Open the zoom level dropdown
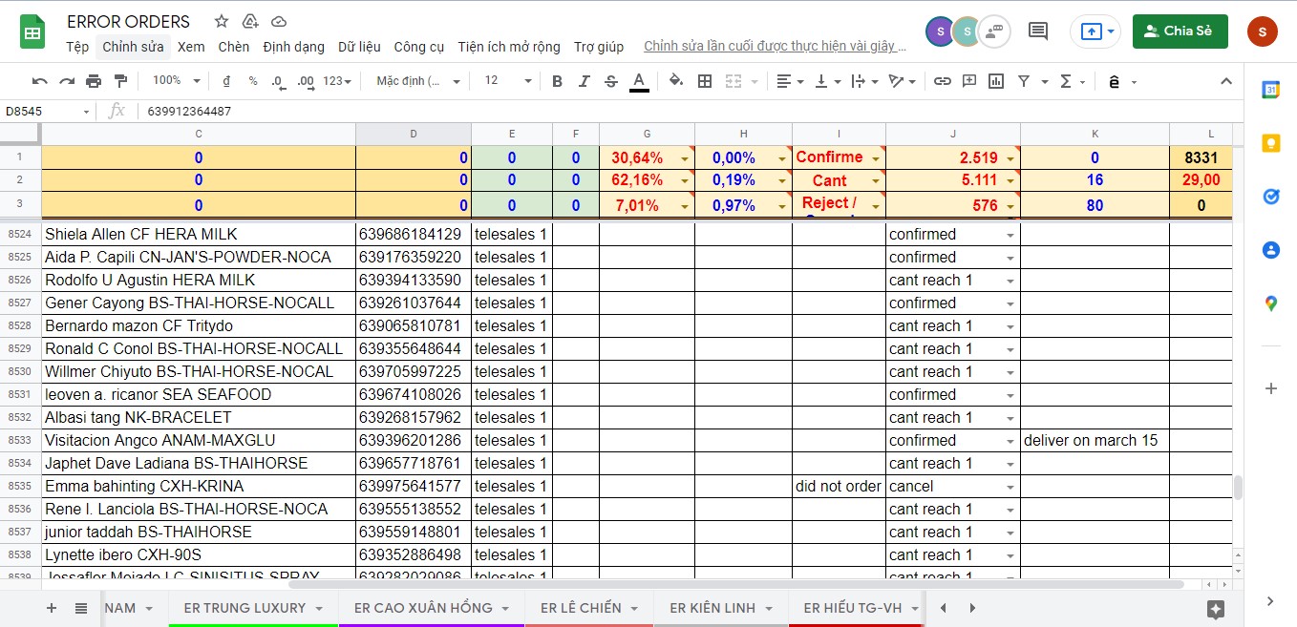Viewport: 1297px width, 627px height. click(x=177, y=81)
